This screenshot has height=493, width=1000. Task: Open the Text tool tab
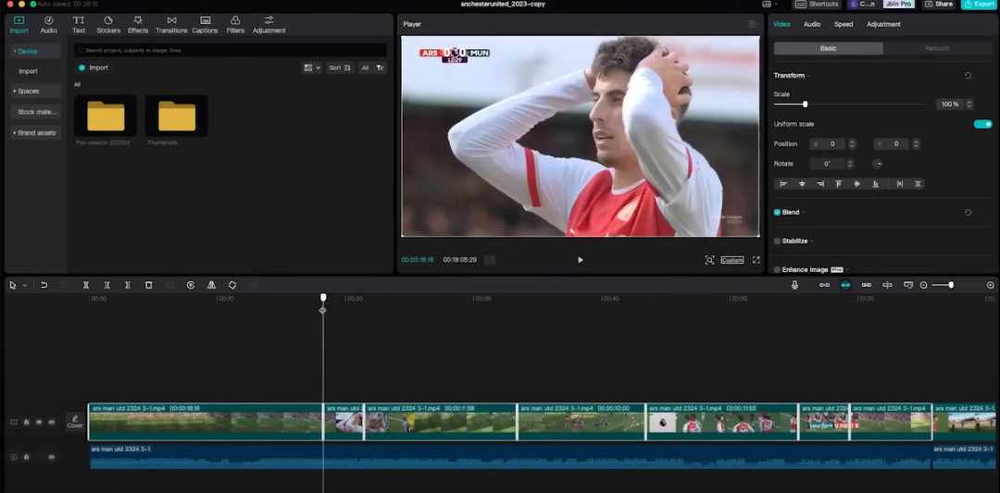[79, 25]
